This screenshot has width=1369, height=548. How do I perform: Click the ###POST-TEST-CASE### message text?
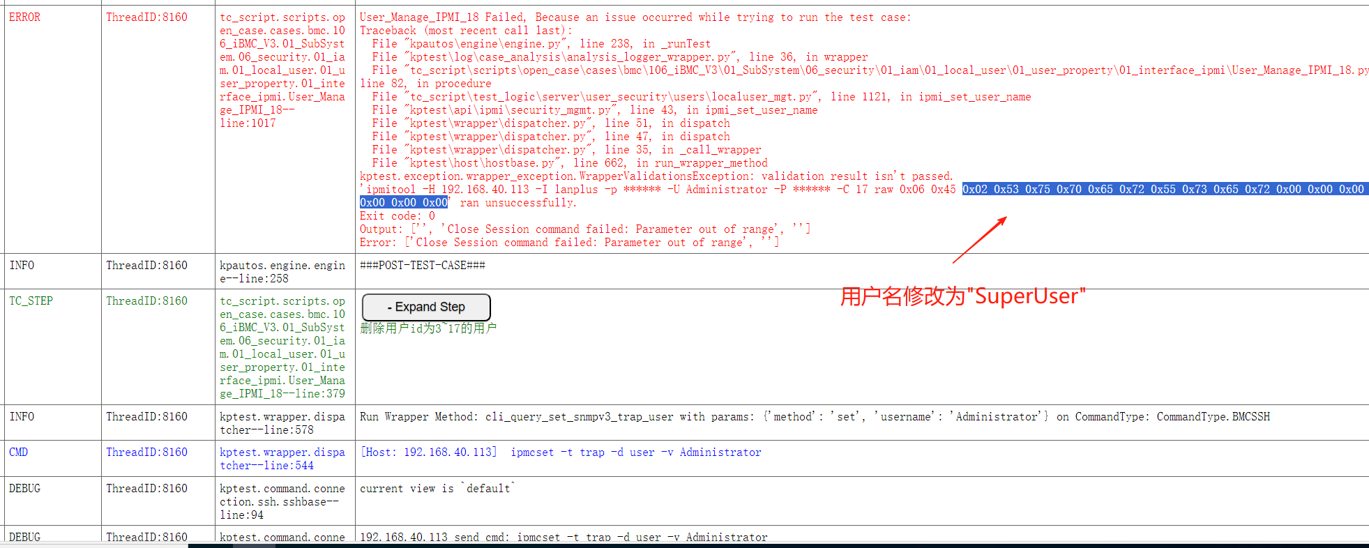click(x=422, y=266)
